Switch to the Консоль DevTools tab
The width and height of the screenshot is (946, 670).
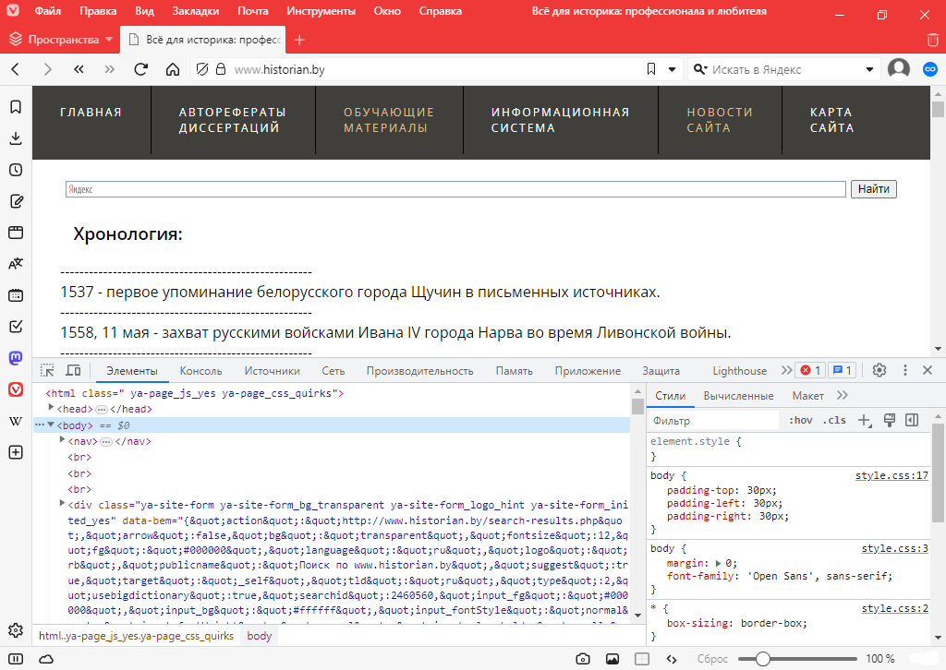(200, 371)
